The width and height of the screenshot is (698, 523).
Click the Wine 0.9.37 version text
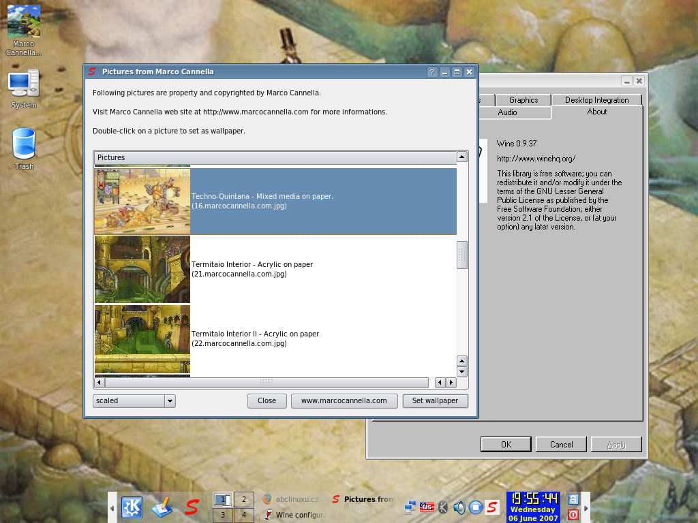tap(517, 143)
